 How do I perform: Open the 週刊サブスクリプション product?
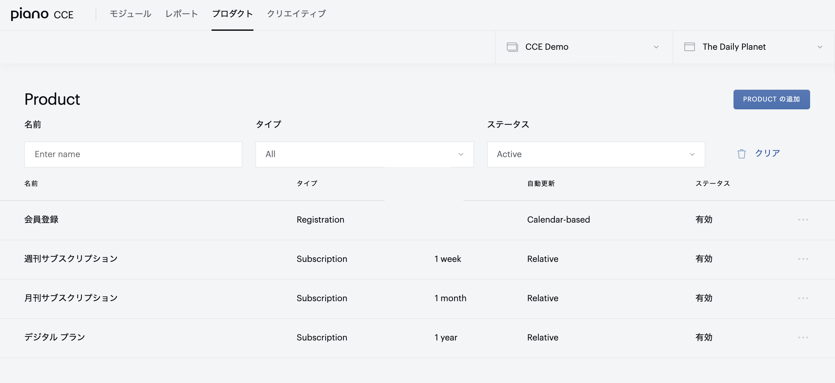click(x=71, y=259)
